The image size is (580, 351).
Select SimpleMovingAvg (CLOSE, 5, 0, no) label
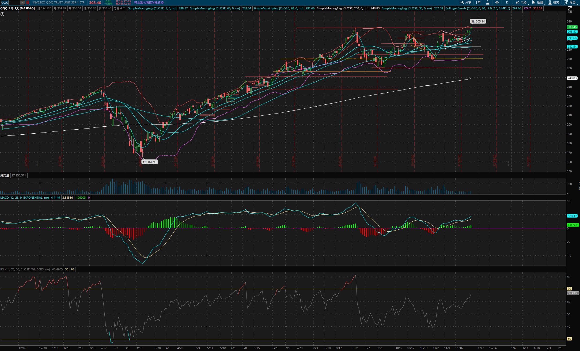152,8
